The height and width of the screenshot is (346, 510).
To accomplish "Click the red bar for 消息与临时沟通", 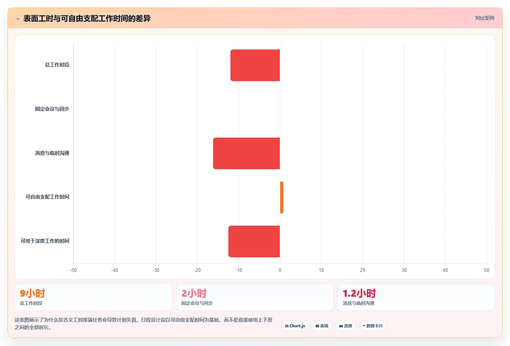I will click(x=247, y=153).
